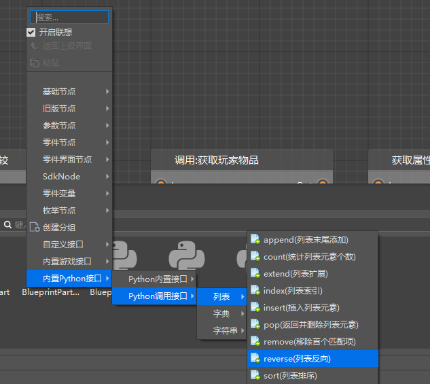Add the index(列表索引) node
Image resolution: width=430 pixels, height=384 pixels.
tap(312, 291)
